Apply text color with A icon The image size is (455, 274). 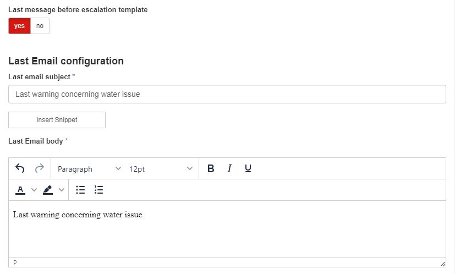coord(20,190)
